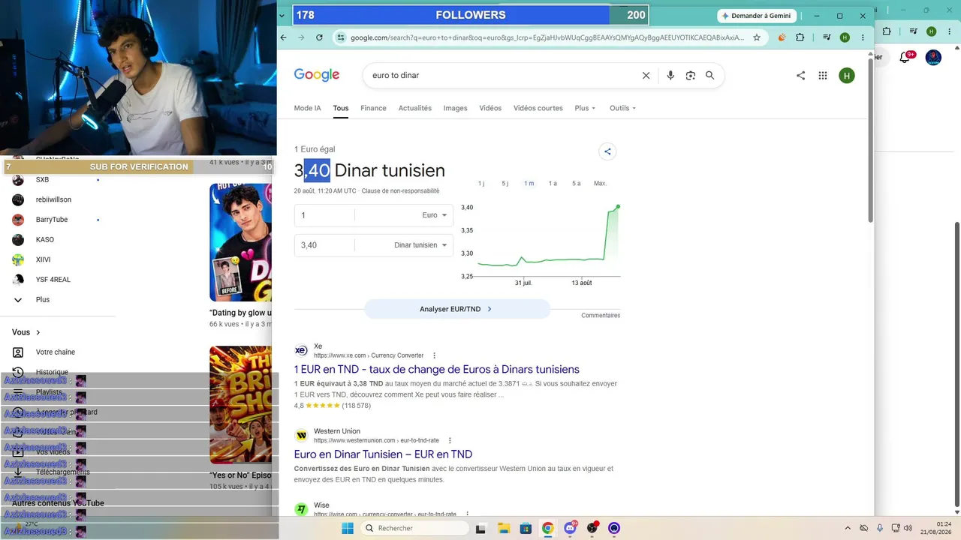961x540 pixels.
Task: Open the Euro en Dinar Tunisien link
Action: (x=383, y=454)
